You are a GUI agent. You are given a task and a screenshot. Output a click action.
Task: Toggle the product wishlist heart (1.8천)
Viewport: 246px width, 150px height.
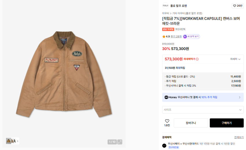[167, 121]
